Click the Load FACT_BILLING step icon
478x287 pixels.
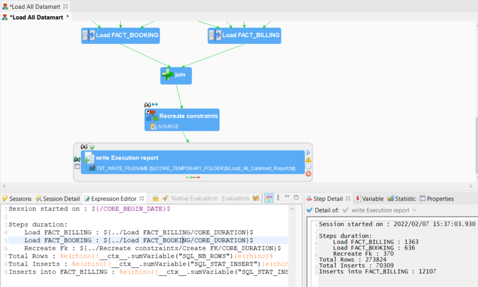[215, 36]
